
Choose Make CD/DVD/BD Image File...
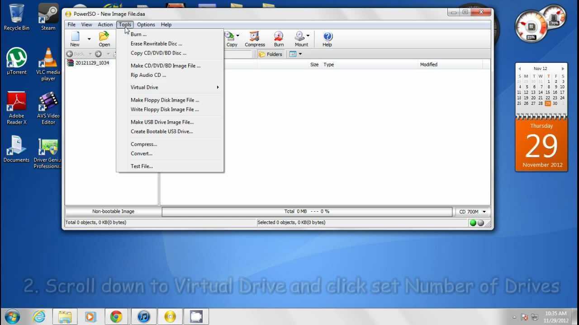[x=170, y=66]
